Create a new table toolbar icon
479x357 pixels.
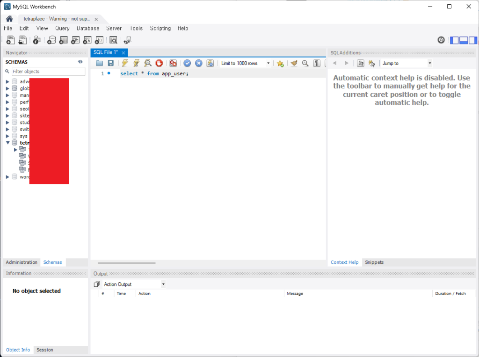pyautogui.click(x=64, y=40)
